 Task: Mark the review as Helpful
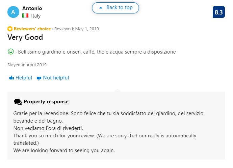21,78
